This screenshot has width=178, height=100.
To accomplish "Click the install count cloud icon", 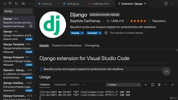I will tap(108, 21).
